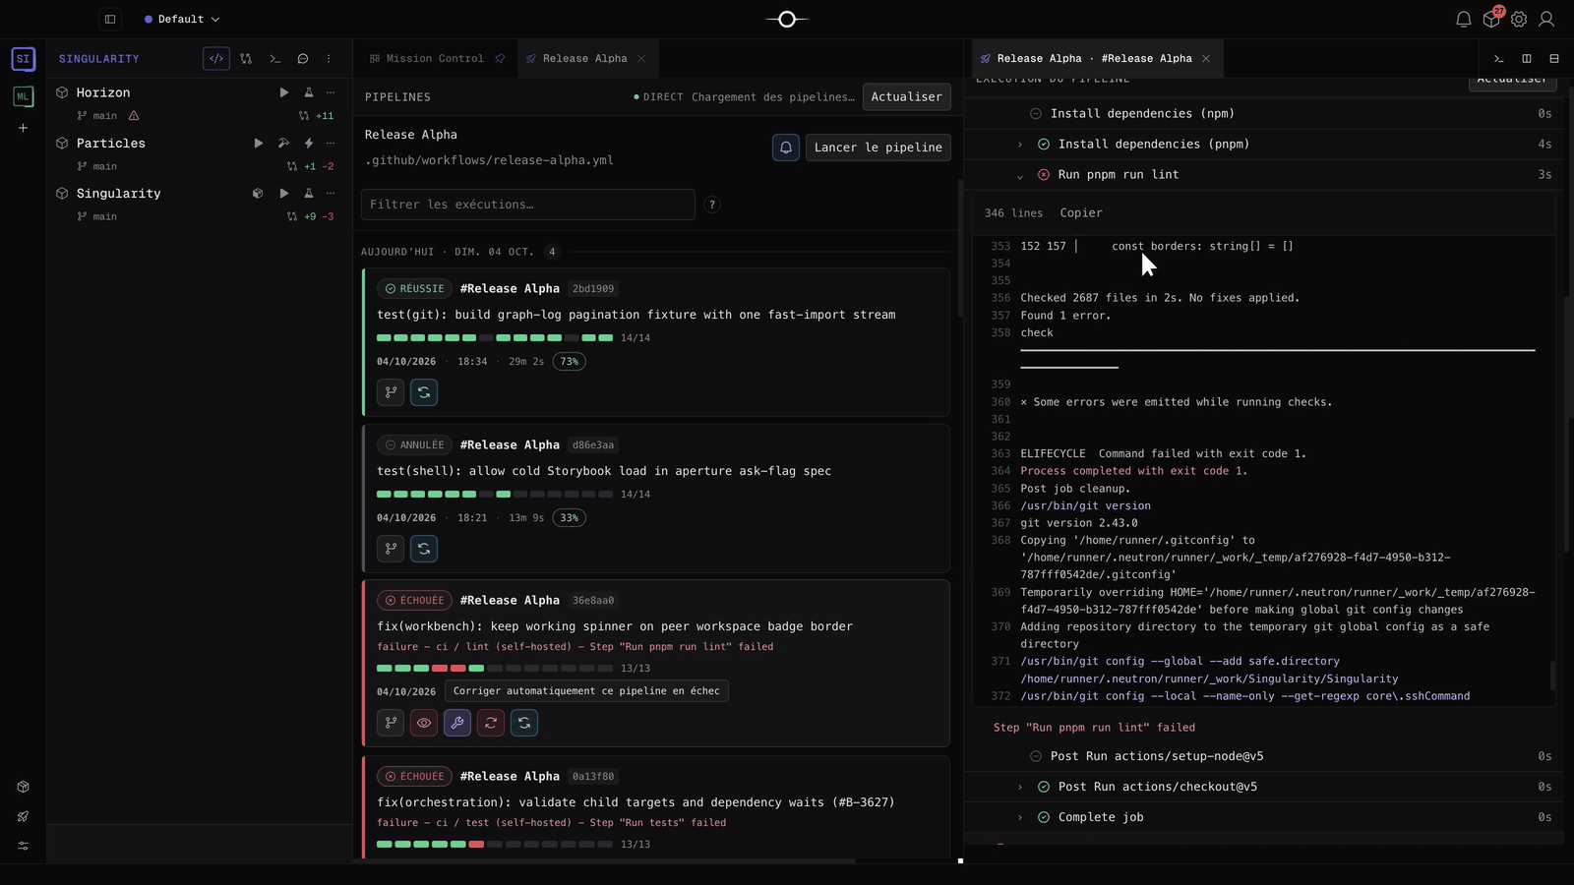1574x885 pixels.
Task: Open the Singularity header more-options menu
Action: pyautogui.click(x=329, y=59)
